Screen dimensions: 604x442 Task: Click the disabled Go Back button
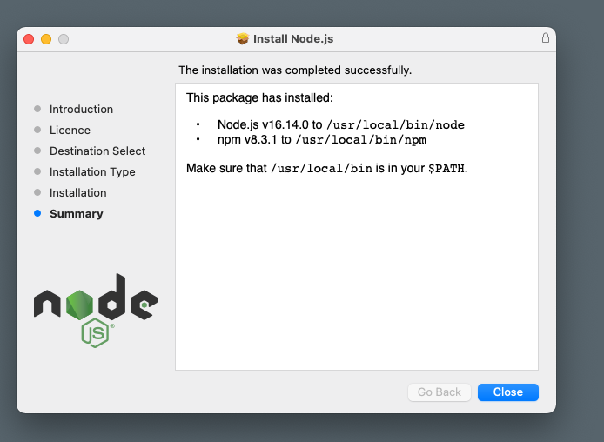tap(440, 392)
